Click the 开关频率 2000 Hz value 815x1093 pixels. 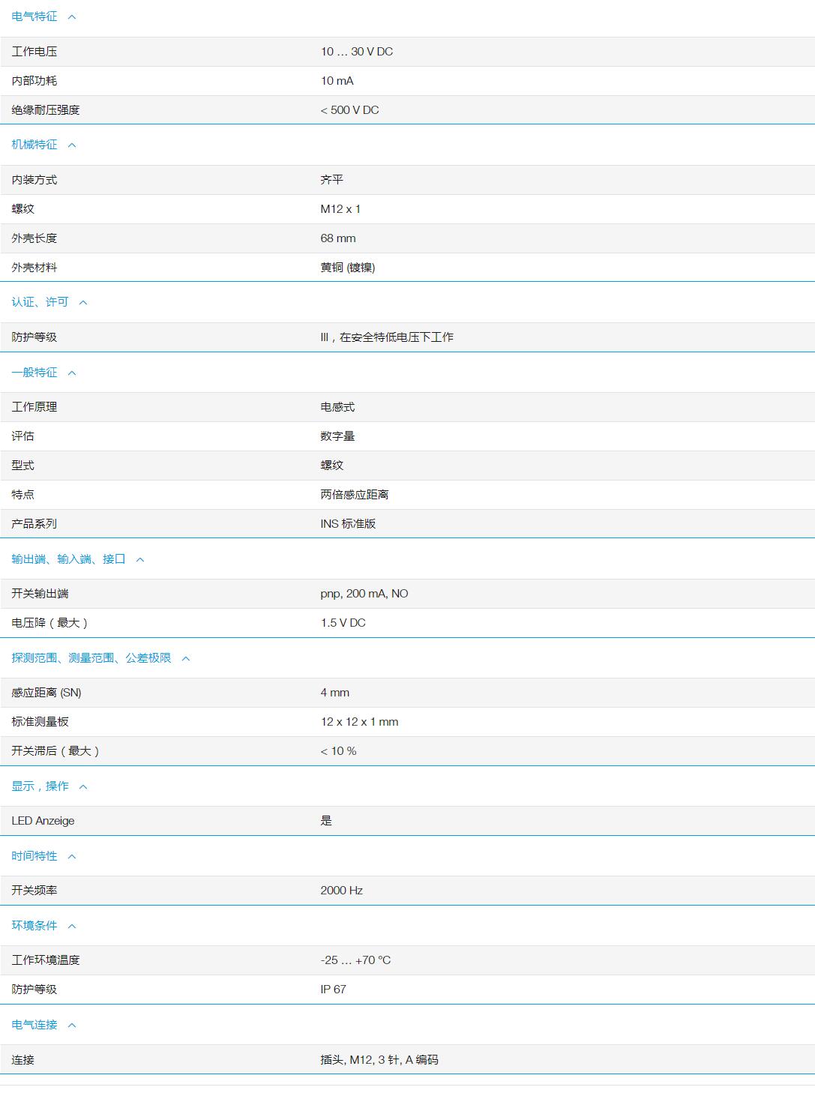tap(340, 890)
